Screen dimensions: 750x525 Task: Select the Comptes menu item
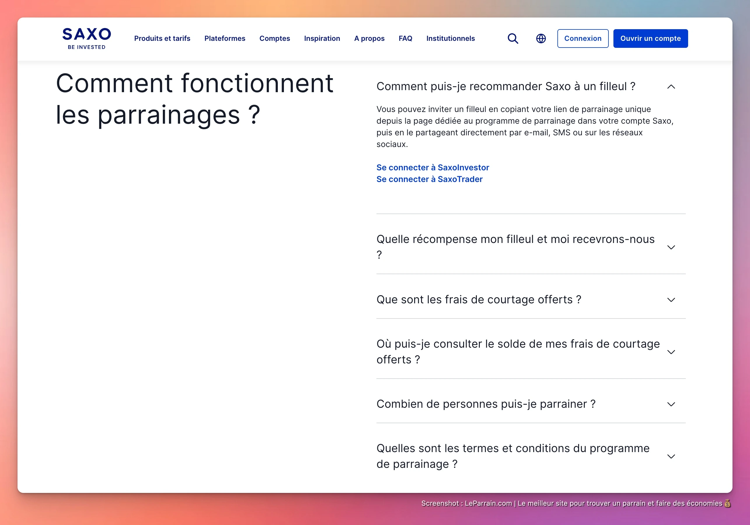point(275,38)
